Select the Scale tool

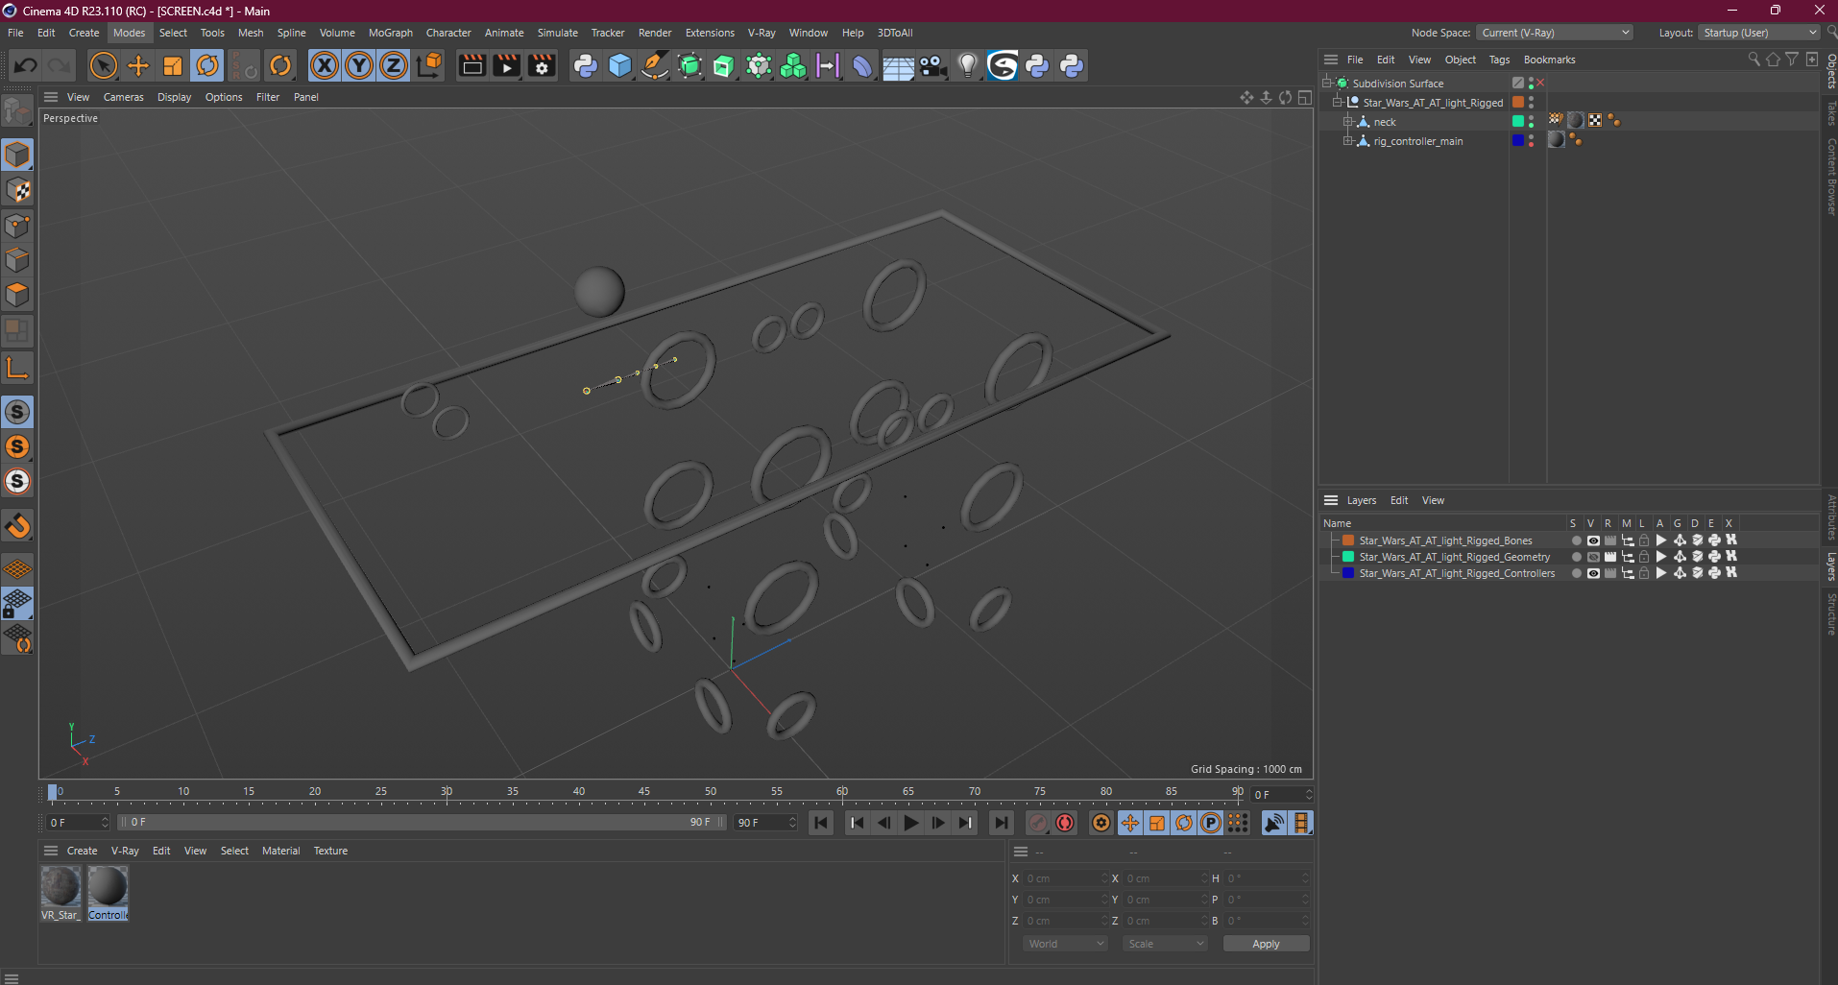[x=173, y=65]
